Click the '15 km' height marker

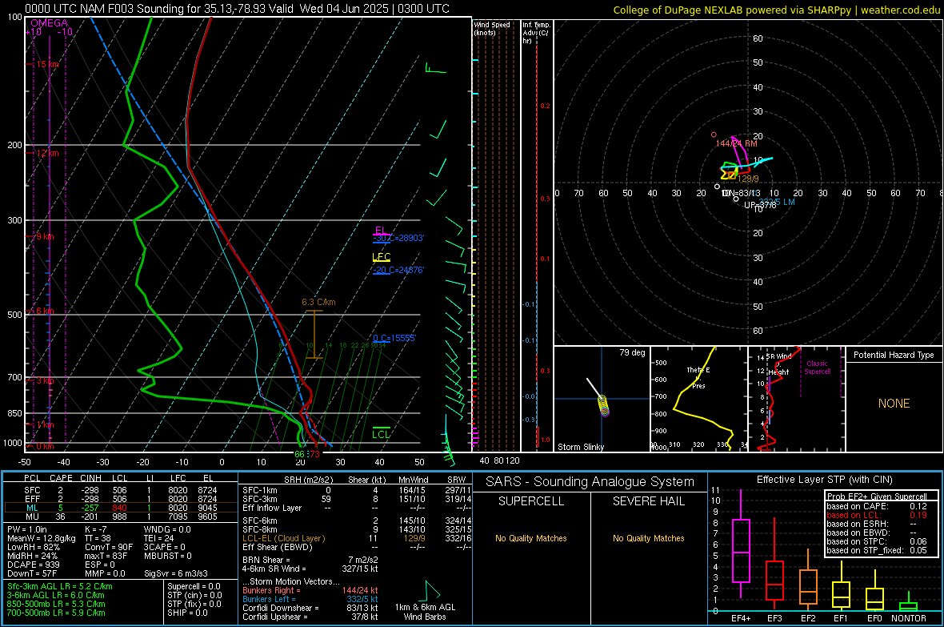47,64
